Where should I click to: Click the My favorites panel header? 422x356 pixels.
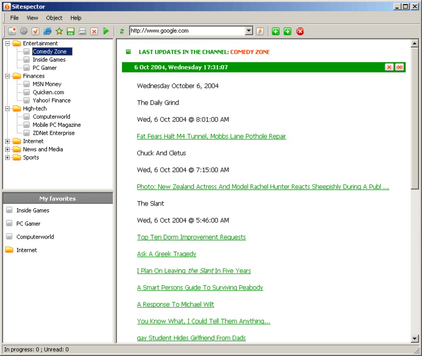58,198
